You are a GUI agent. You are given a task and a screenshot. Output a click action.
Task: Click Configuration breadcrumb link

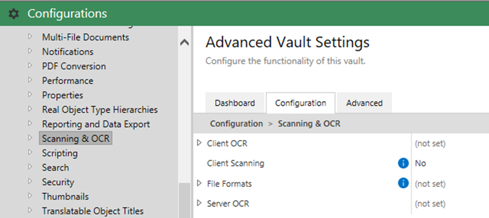click(236, 123)
